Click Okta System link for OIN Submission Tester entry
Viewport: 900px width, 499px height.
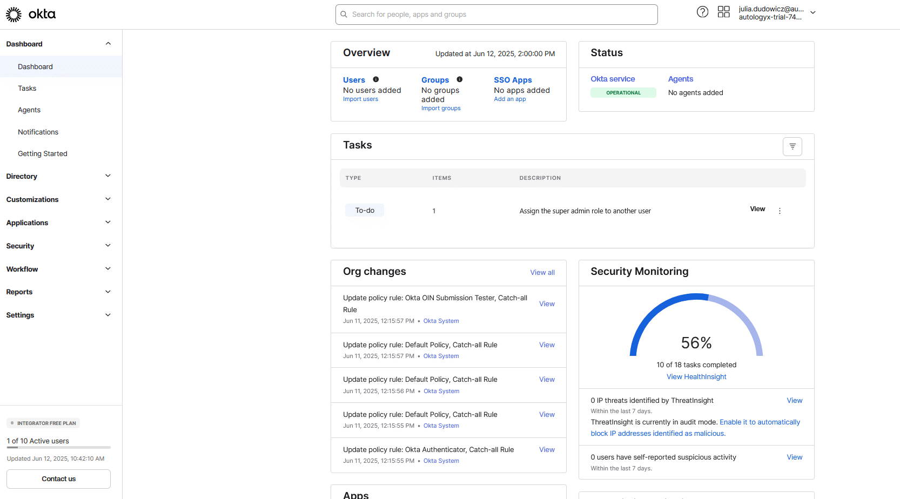[x=441, y=321]
